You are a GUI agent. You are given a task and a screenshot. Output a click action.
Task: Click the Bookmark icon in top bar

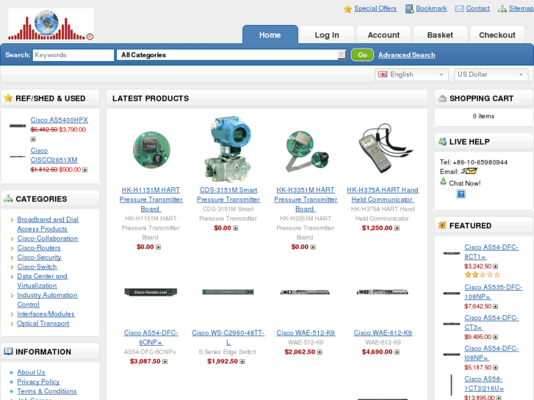409,9
